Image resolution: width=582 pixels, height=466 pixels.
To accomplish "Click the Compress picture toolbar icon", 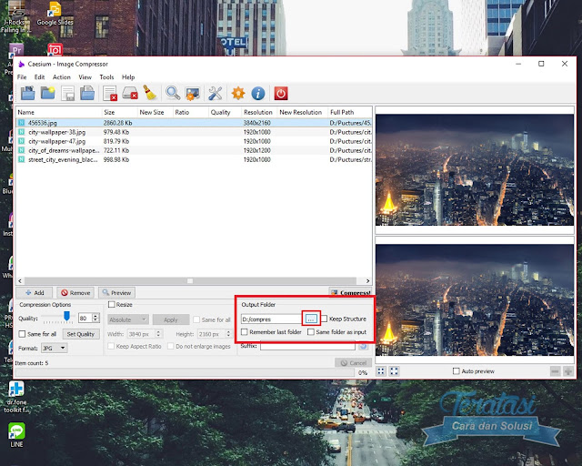I will pyautogui.click(x=193, y=93).
